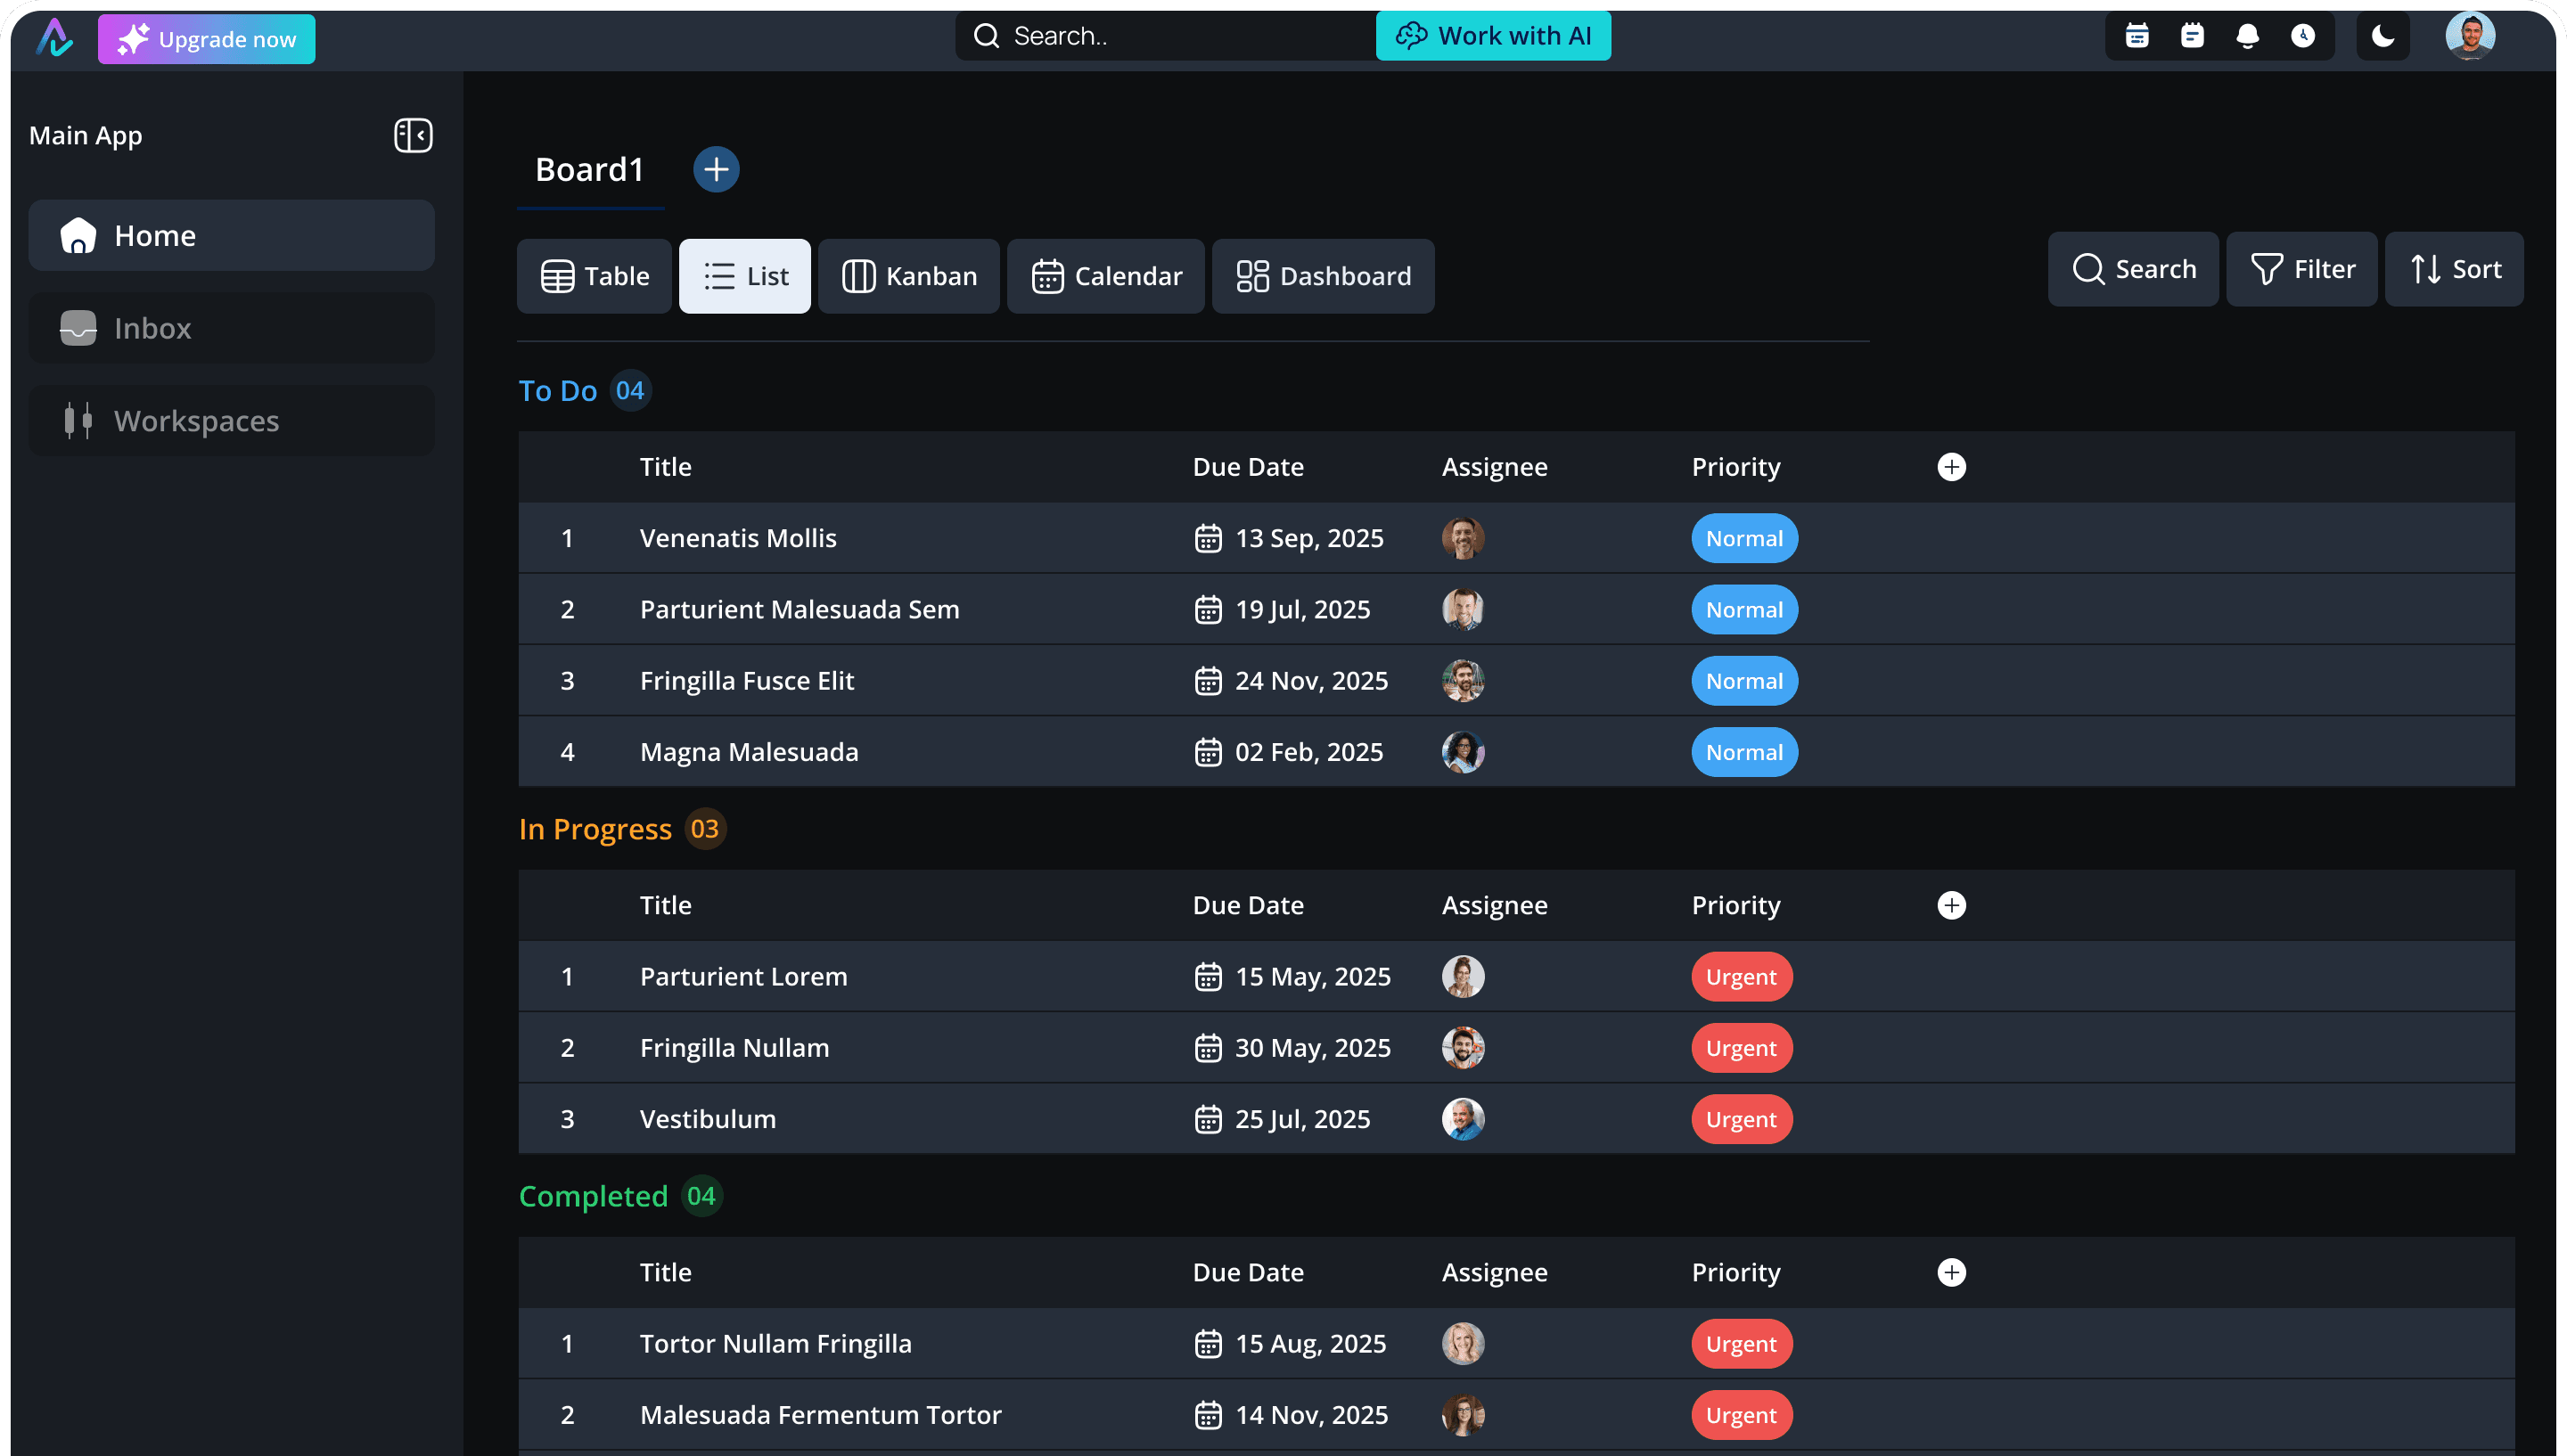The height and width of the screenshot is (1456, 2567).
Task: Click the Normal priority badge on Magna Malesuada
Action: click(x=1743, y=752)
